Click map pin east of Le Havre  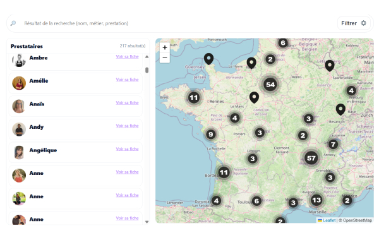251,63
